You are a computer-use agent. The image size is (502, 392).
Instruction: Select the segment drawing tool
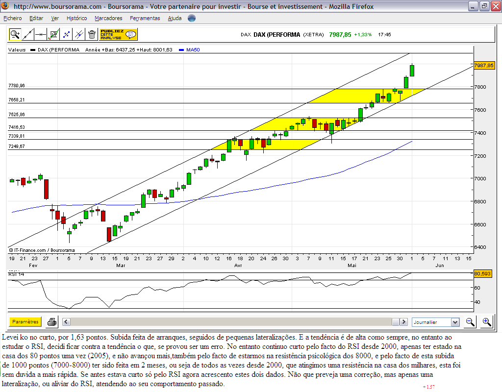66,34
